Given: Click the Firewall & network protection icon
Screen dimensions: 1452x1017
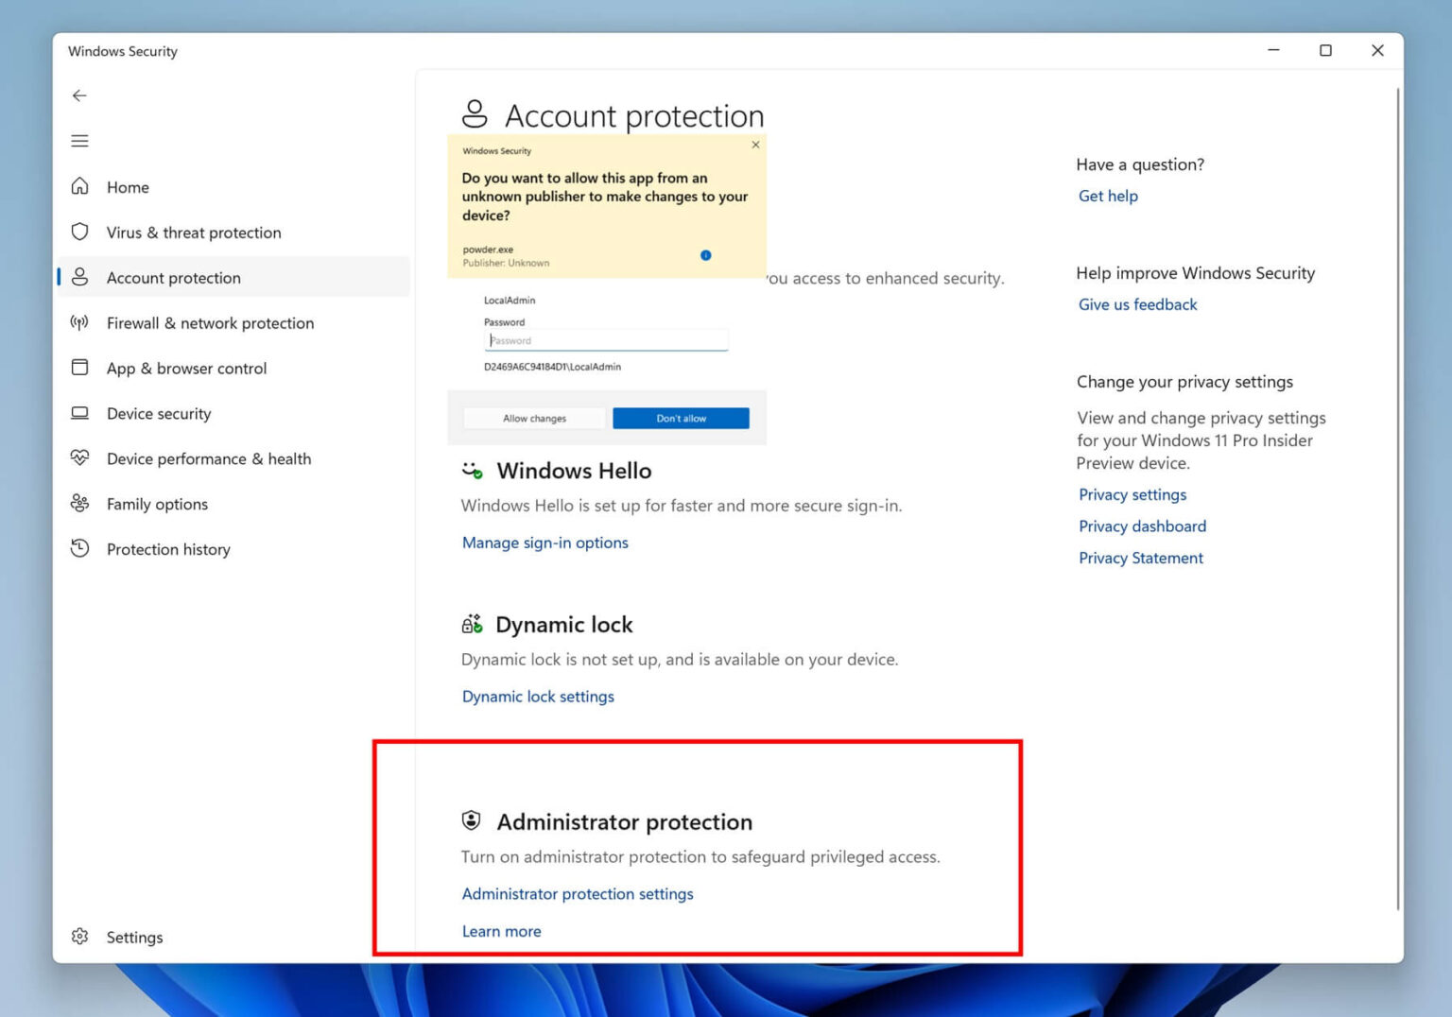Looking at the screenshot, I should [80, 322].
